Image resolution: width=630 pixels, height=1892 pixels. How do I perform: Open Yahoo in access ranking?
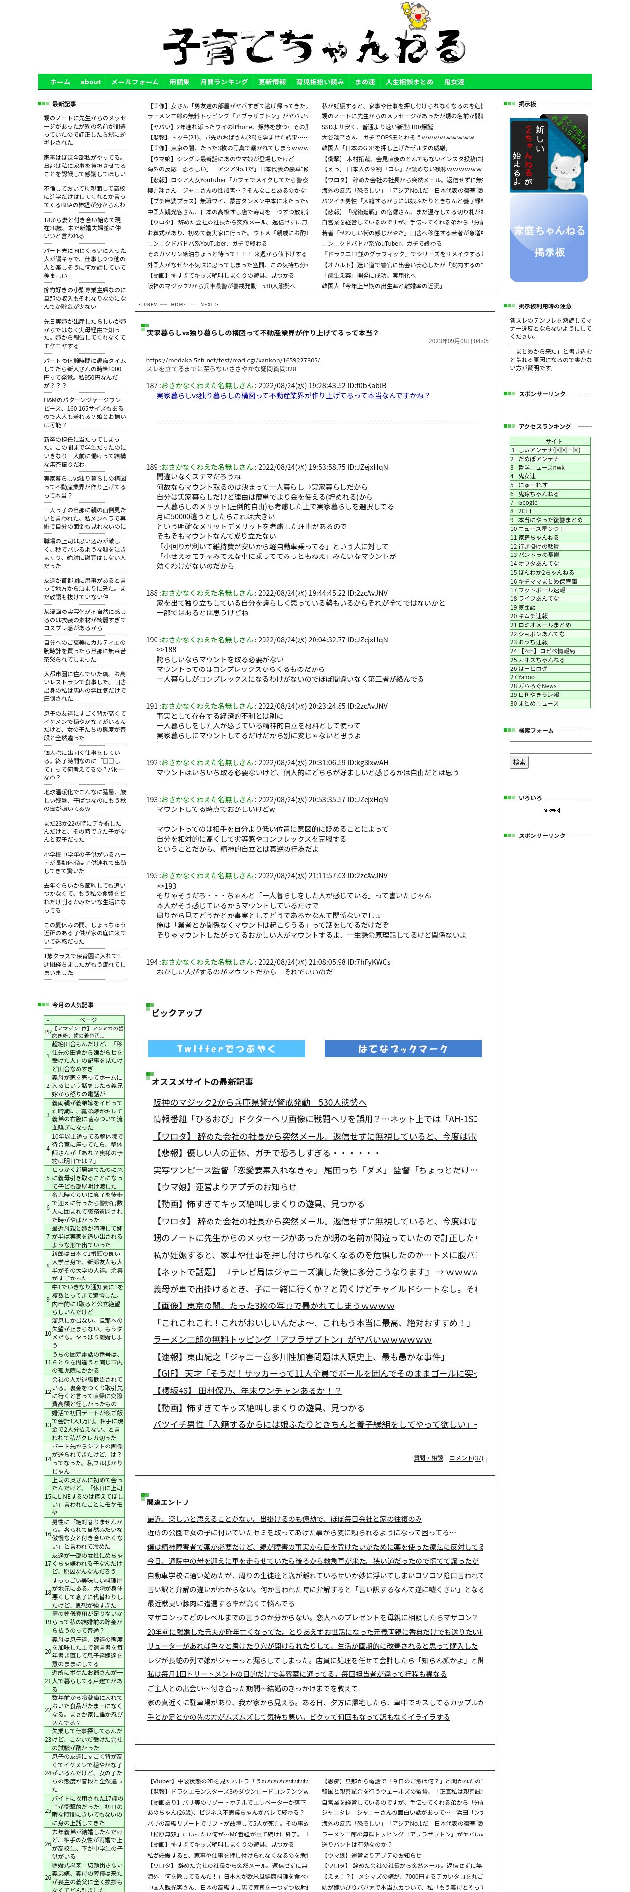pyautogui.click(x=526, y=677)
